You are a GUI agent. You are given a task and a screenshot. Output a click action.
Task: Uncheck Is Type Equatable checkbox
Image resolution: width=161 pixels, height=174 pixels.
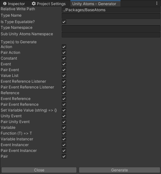pyautogui.click(x=64, y=22)
